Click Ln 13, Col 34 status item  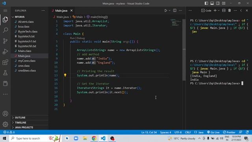pos(149,133)
